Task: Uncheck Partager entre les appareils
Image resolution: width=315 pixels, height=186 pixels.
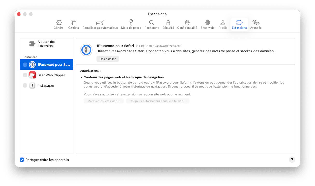Action: pyautogui.click(x=22, y=160)
